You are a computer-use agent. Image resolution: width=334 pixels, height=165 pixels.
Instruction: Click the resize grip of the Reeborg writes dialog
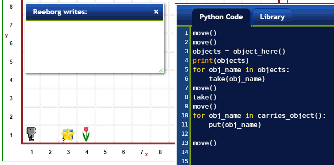tap(161, 70)
